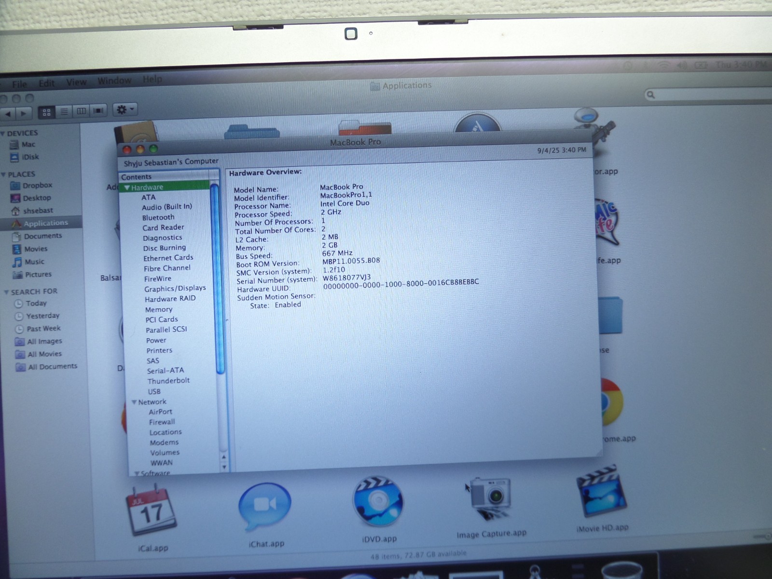Collapse the PLACES sidebar section
This screenshot has width=772, height=579.
click(x=4, y=175)
